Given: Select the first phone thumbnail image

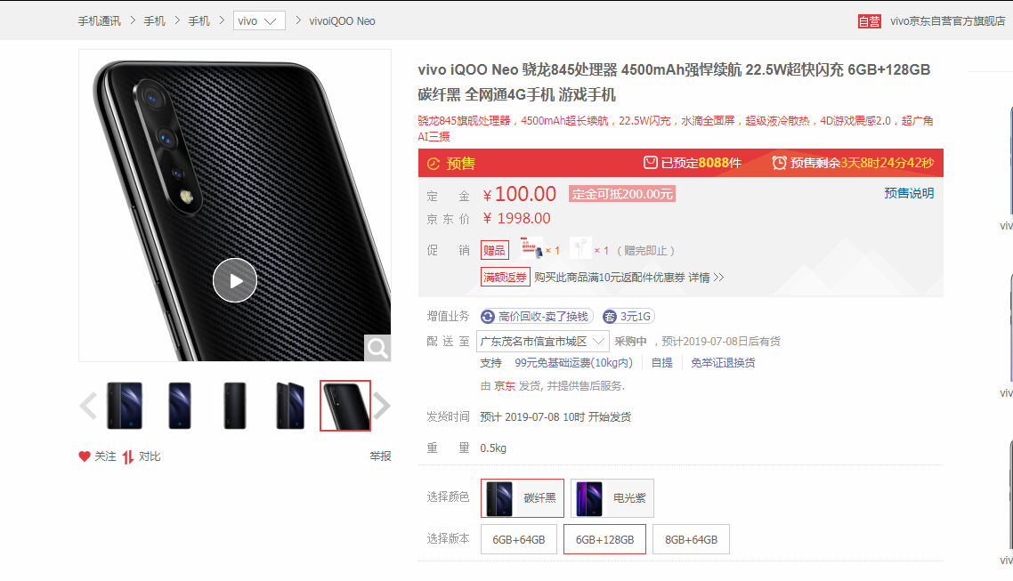Looking at the screenshot, I should tap(124, 406).
